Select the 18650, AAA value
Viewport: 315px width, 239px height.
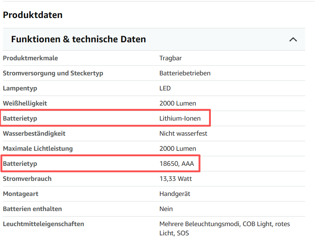pyautogui.click(x=177, y=164)
